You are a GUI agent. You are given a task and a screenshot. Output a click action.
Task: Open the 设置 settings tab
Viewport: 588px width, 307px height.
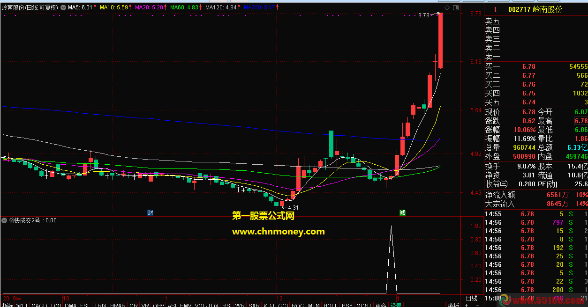point(396,305)
